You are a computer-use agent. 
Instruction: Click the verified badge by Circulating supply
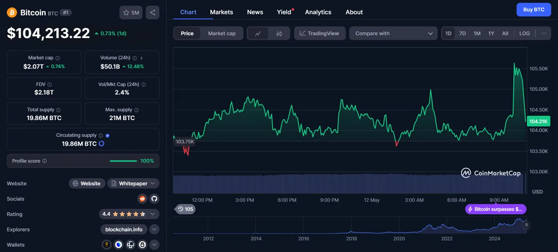pos(108,135)
